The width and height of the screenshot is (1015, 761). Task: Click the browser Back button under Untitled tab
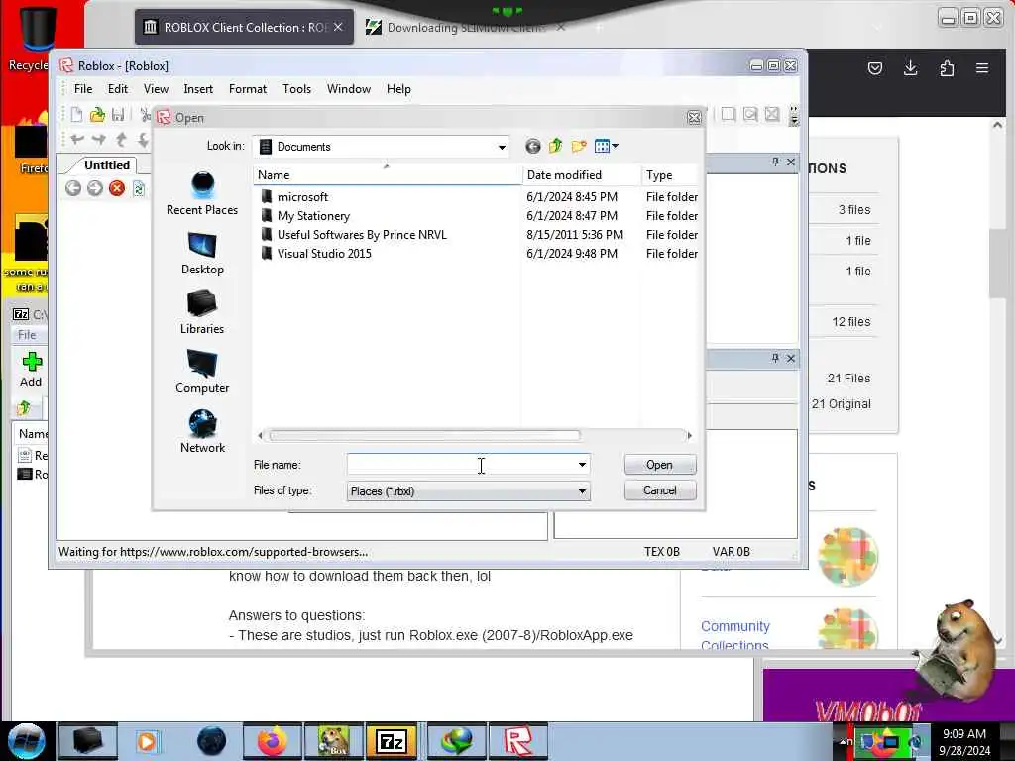(73, 188)
